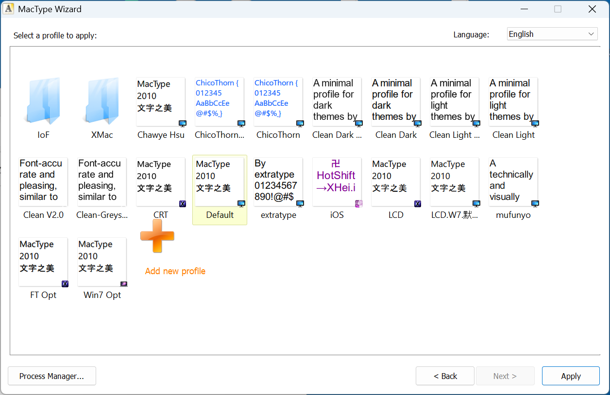Select the Clean Light profile on far right
Image resolution: width=610 pixels, height=395 pixels.
click(513, 102)
